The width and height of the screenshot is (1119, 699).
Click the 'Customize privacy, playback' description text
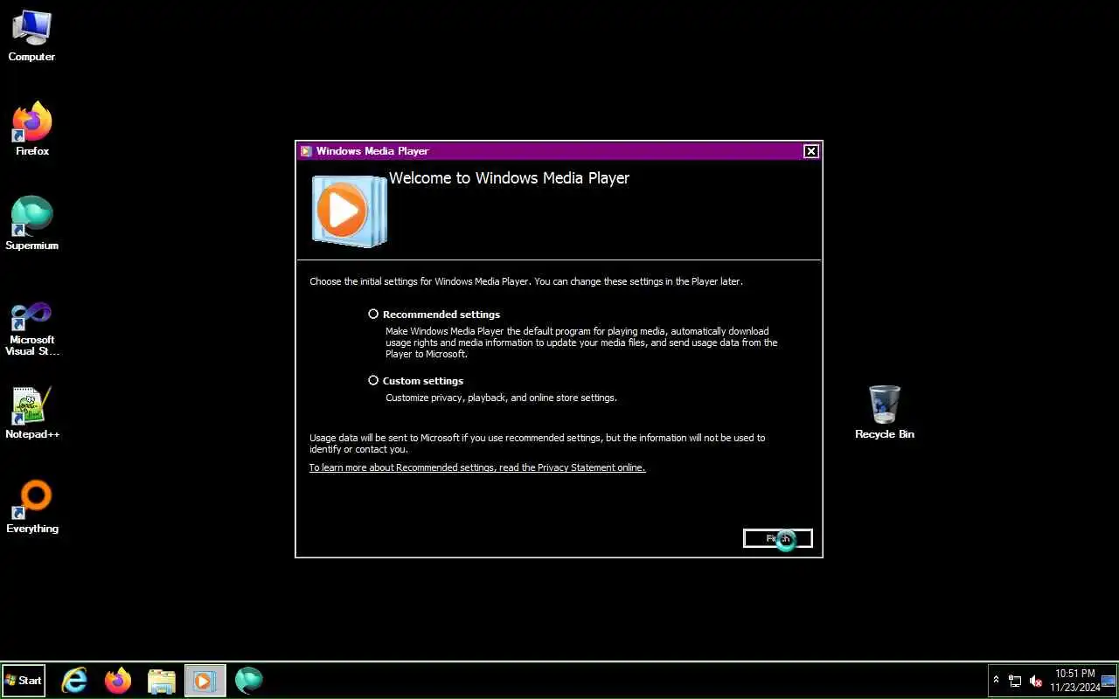[501, 398]
